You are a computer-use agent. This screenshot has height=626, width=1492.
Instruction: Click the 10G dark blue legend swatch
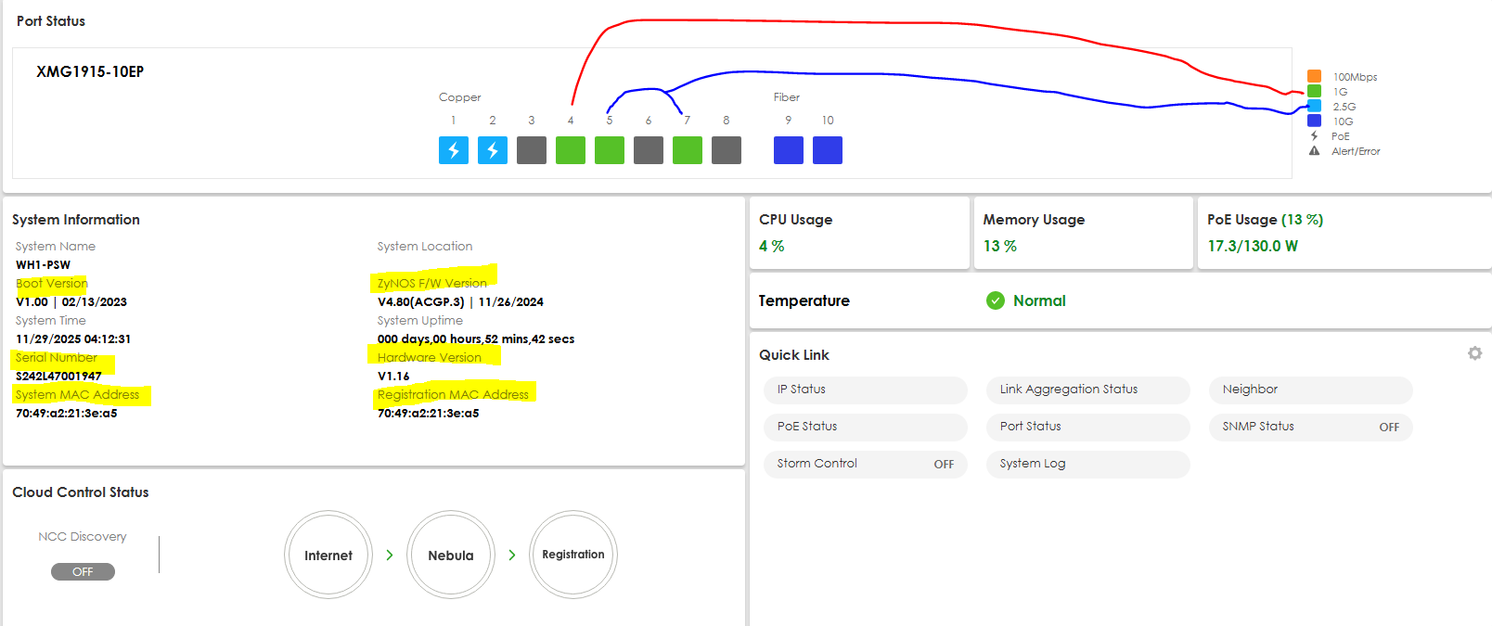point(1314,121)
